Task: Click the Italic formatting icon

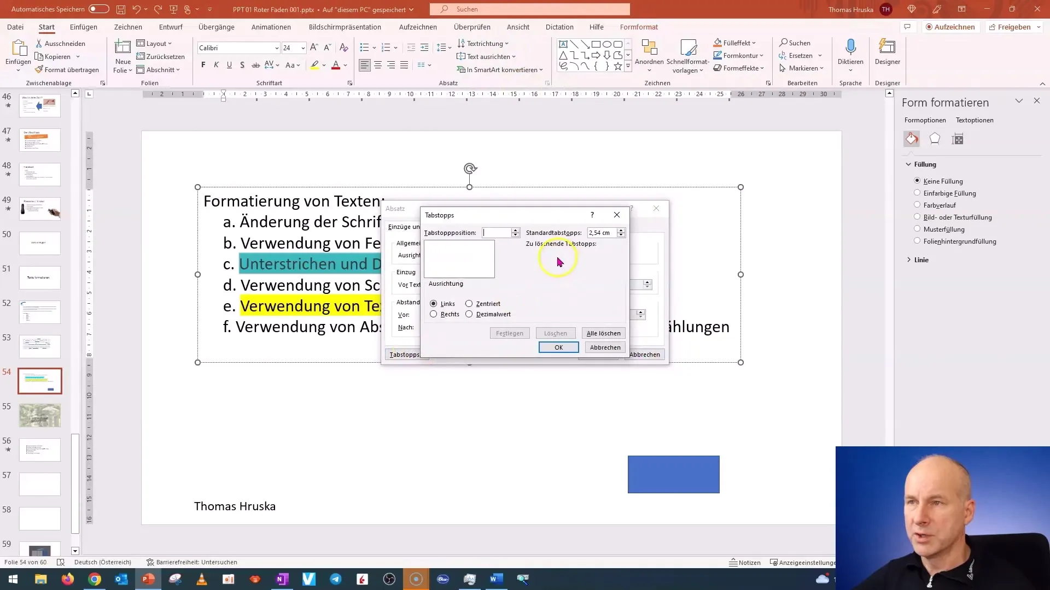Action: (x=216, y=65)
